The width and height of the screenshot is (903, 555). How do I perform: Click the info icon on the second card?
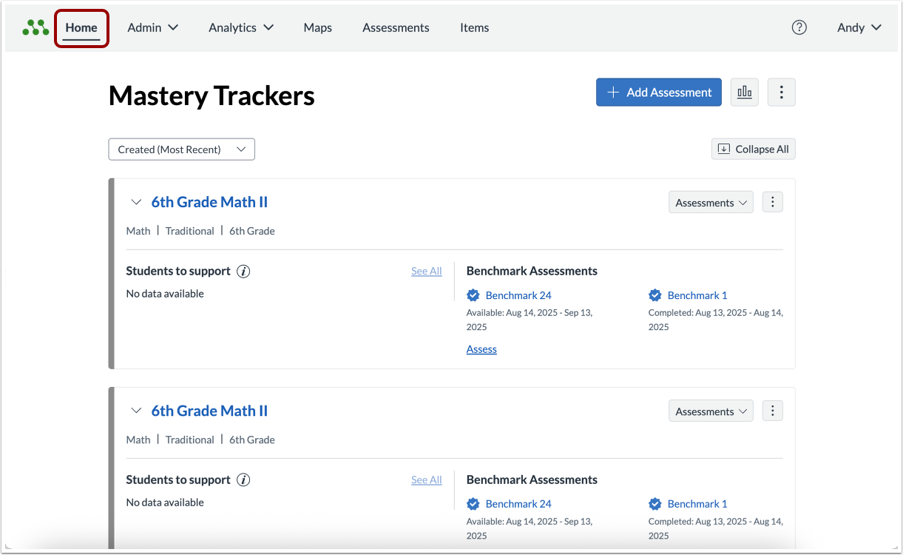coord(243,480)
